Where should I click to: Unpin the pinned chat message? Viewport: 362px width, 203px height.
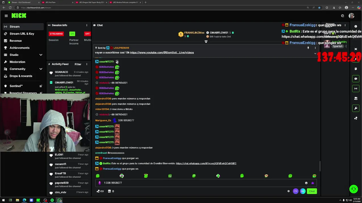click(308, 48)
